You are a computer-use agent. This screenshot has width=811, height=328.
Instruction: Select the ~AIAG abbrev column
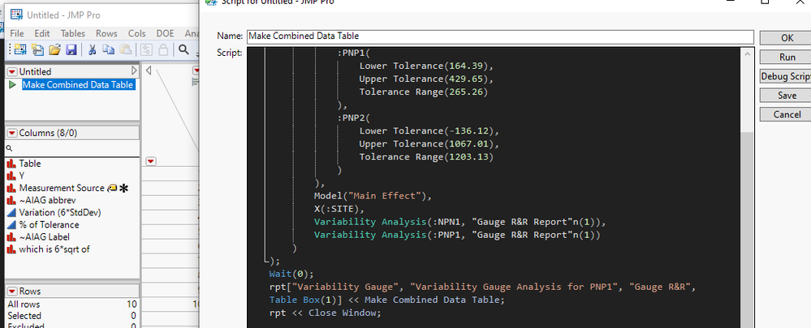(x=48, y=200)
